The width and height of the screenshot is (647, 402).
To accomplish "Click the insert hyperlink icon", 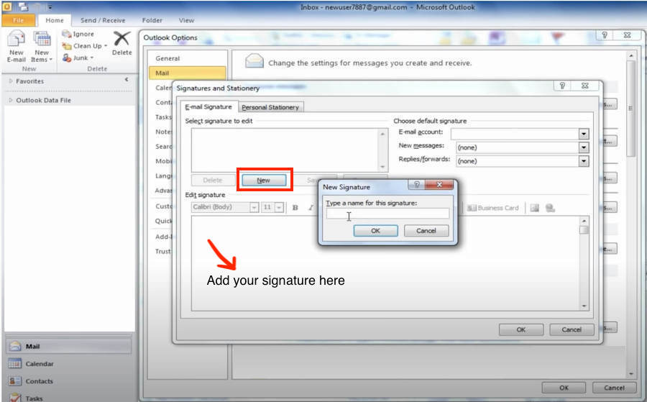I will [550, 208].
